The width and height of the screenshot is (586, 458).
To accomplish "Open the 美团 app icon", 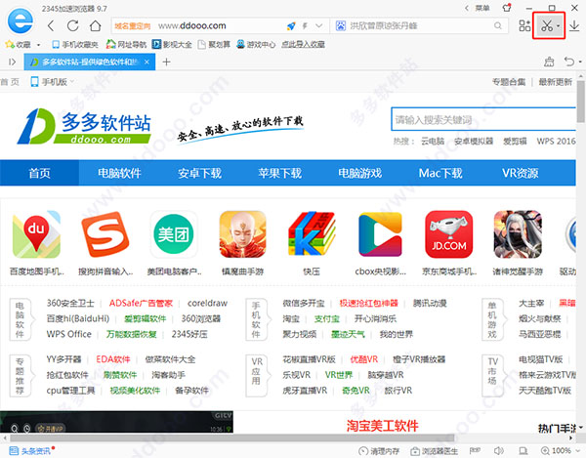I will coord(174,234).
